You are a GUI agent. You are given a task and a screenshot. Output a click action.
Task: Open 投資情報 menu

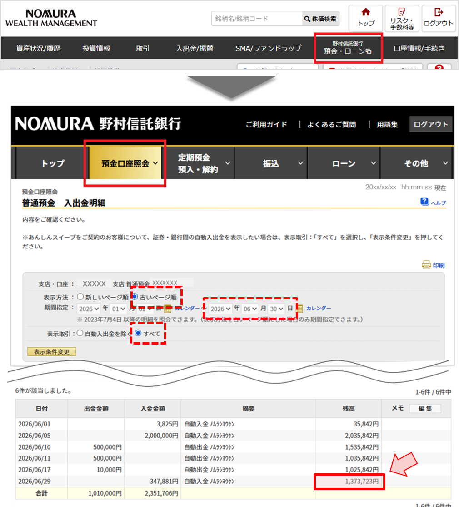(96, 49)
